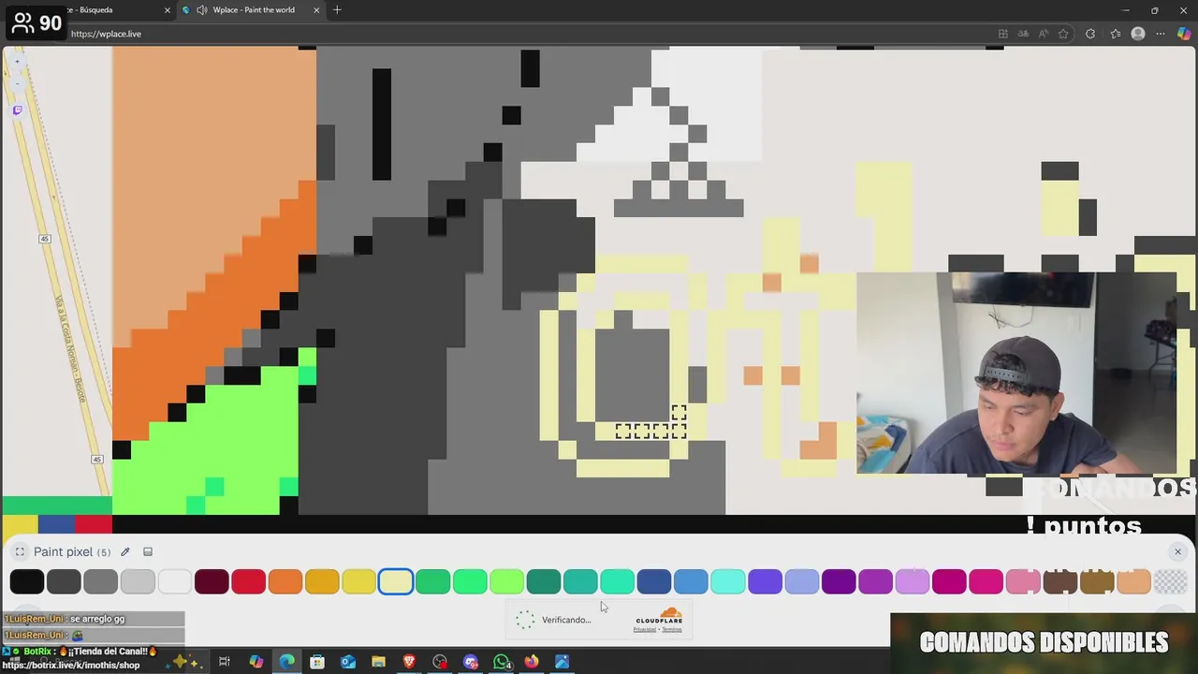This screenshot has width=1198, height=674.
Task: Pick the light purple lavender swatch
Action: [913, 581]
